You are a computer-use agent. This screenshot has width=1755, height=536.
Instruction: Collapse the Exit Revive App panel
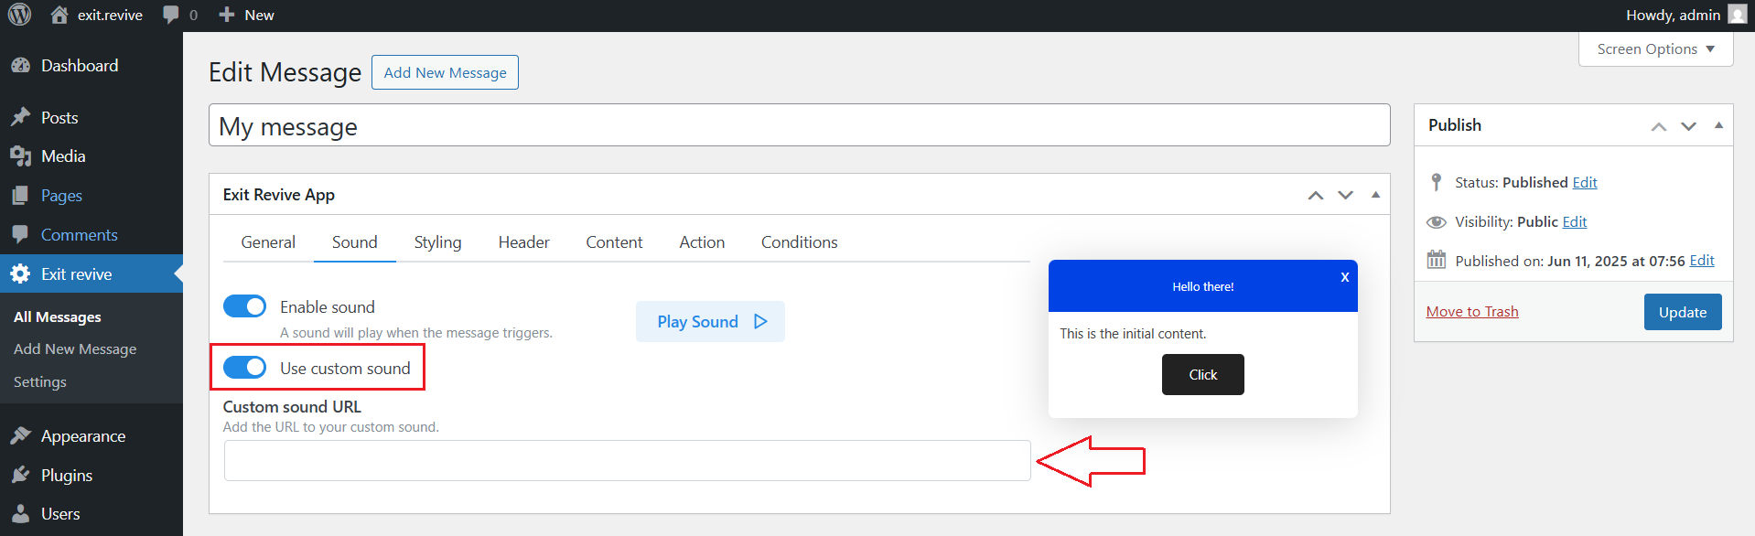[x=1375, y=195]
